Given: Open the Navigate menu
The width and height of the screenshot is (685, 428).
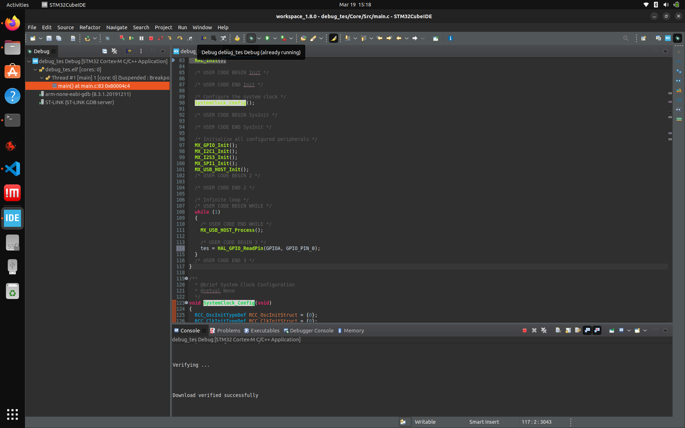Looking at the screenshot, I should point(117,27).
